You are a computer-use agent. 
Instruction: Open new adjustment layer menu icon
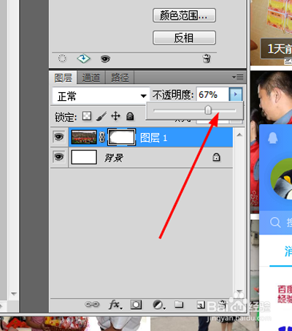point(158,305)
